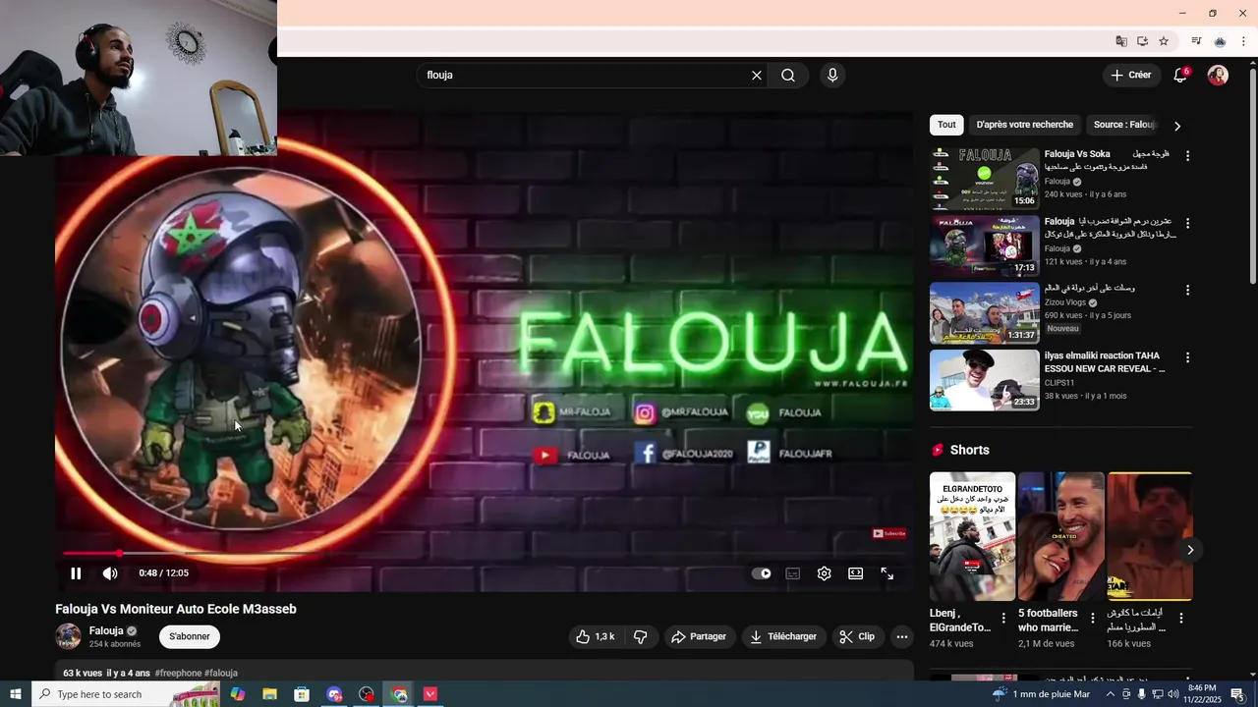The width and height of the screenshot is (1258, 707).
Task: Open the account avatar menu
Action: coord(1218,76)
